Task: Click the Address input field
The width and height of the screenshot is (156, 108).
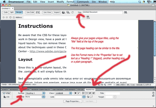Action: 53,17
